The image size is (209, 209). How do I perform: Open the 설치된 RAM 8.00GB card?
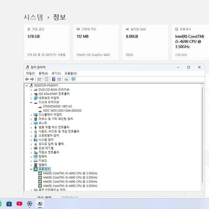click(x=145, y=42)
